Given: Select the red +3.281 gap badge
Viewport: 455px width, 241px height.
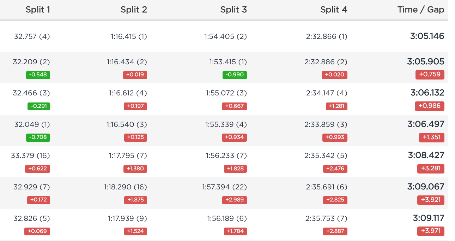Looking at the screenshot, I should click(431, 169).
